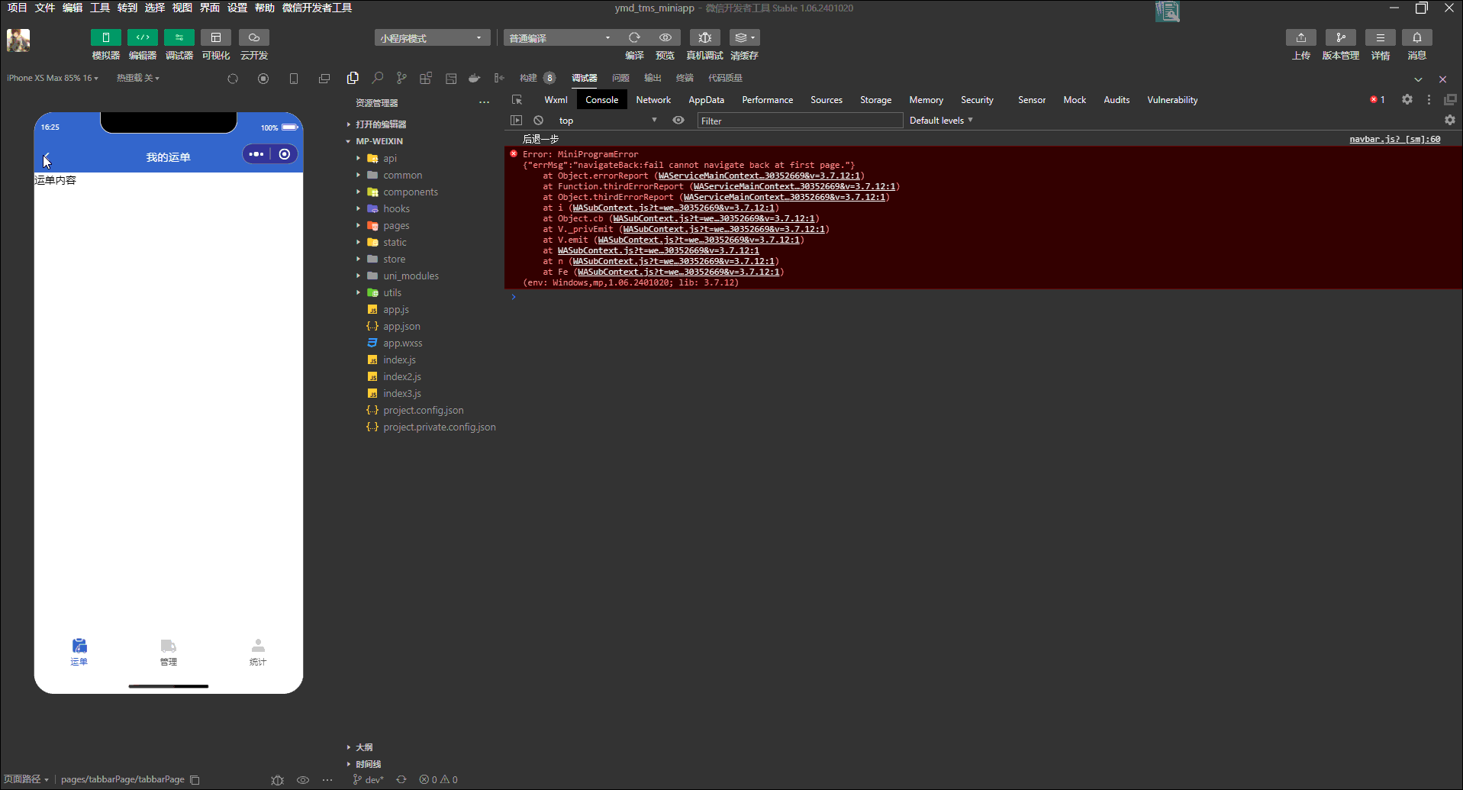The width and height of the screenshot is (1463, 790).
Task: Tap the 管理 tab in simulator
Action: (x=169, y=653)
